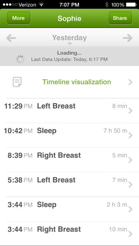Tap the loading spinner icon
This screenshot has height=246, width=139.
20,59
